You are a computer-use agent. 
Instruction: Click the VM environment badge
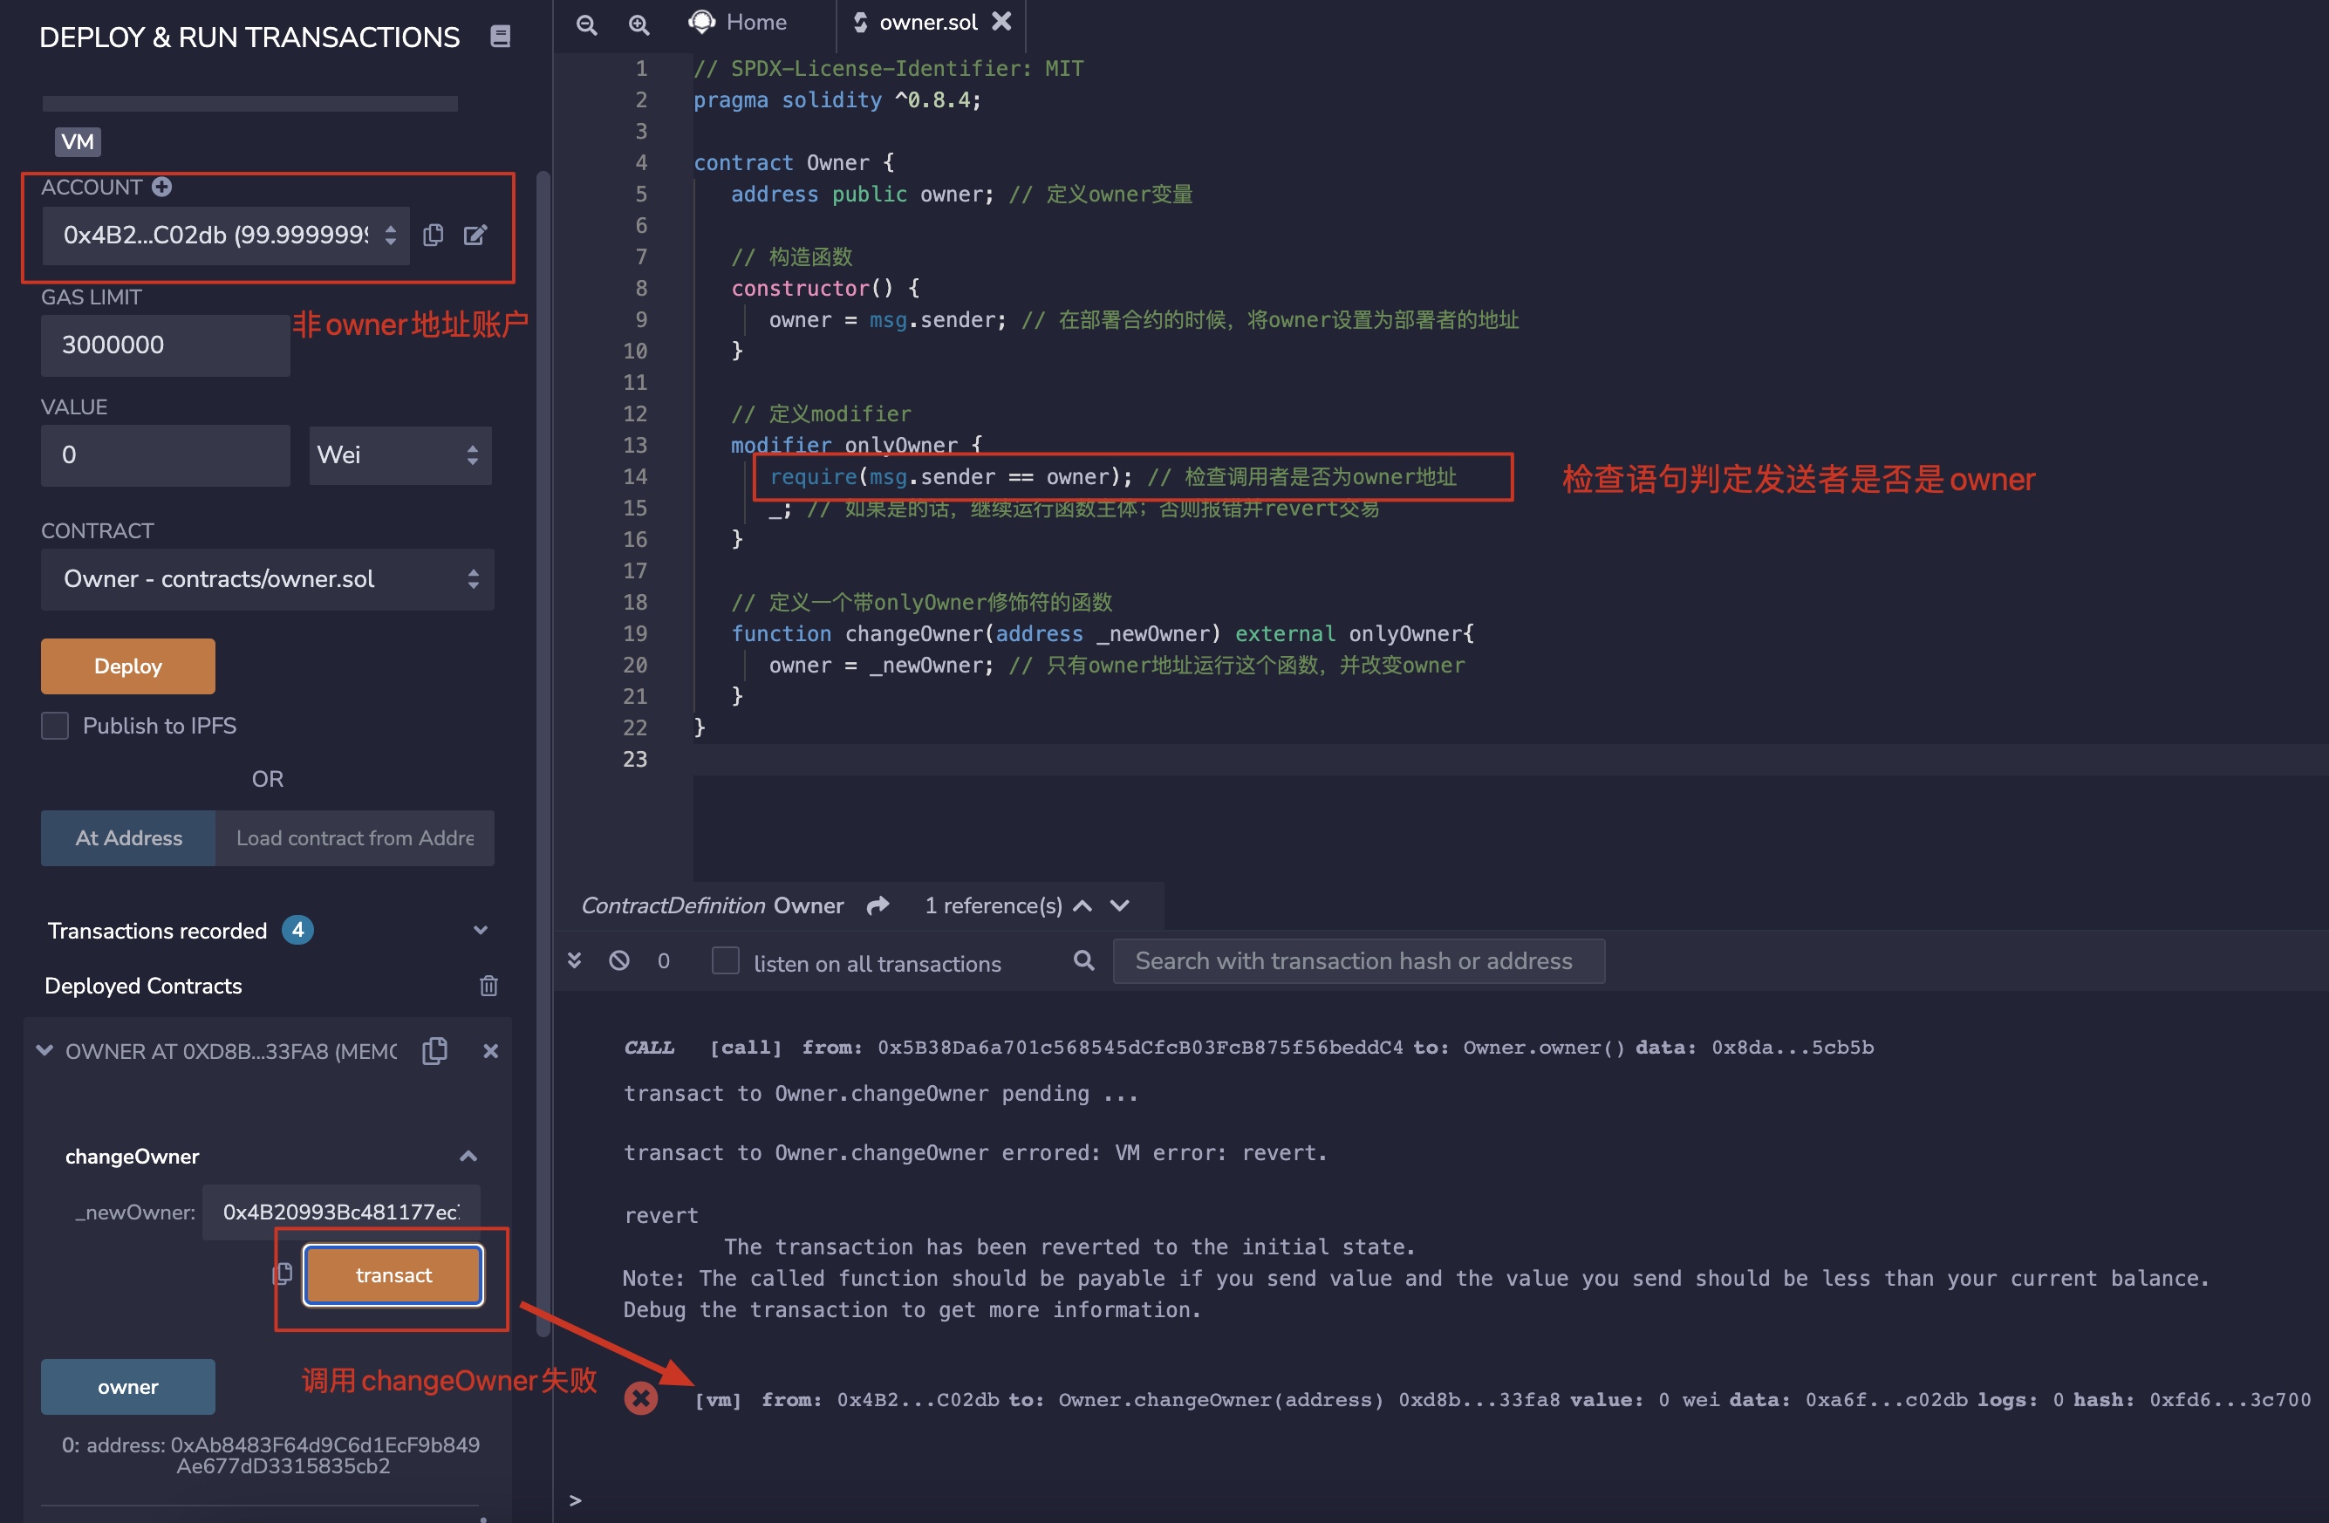[79, 142]
